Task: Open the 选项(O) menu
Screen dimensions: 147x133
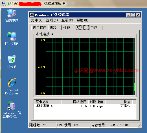Action: [52, 20]
